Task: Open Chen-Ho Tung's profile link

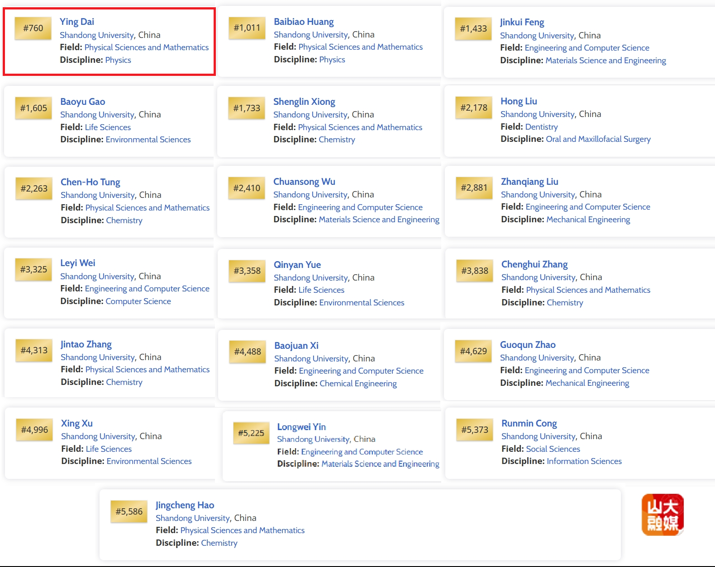Action: 91,182
